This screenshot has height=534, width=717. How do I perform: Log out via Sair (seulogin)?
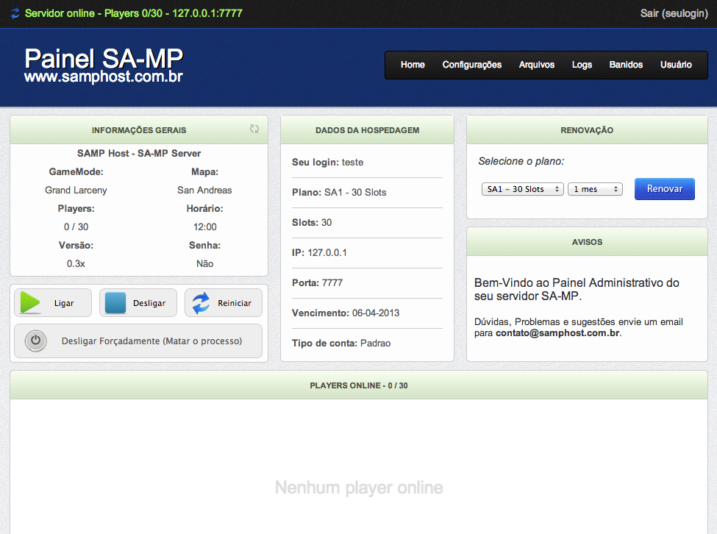[x=674, y=13]
